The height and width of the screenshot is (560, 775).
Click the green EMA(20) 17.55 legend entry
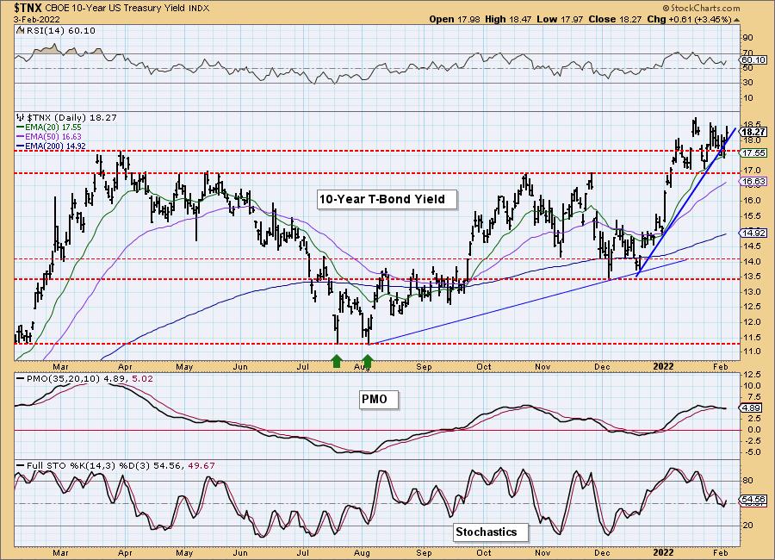click(48, 128)
